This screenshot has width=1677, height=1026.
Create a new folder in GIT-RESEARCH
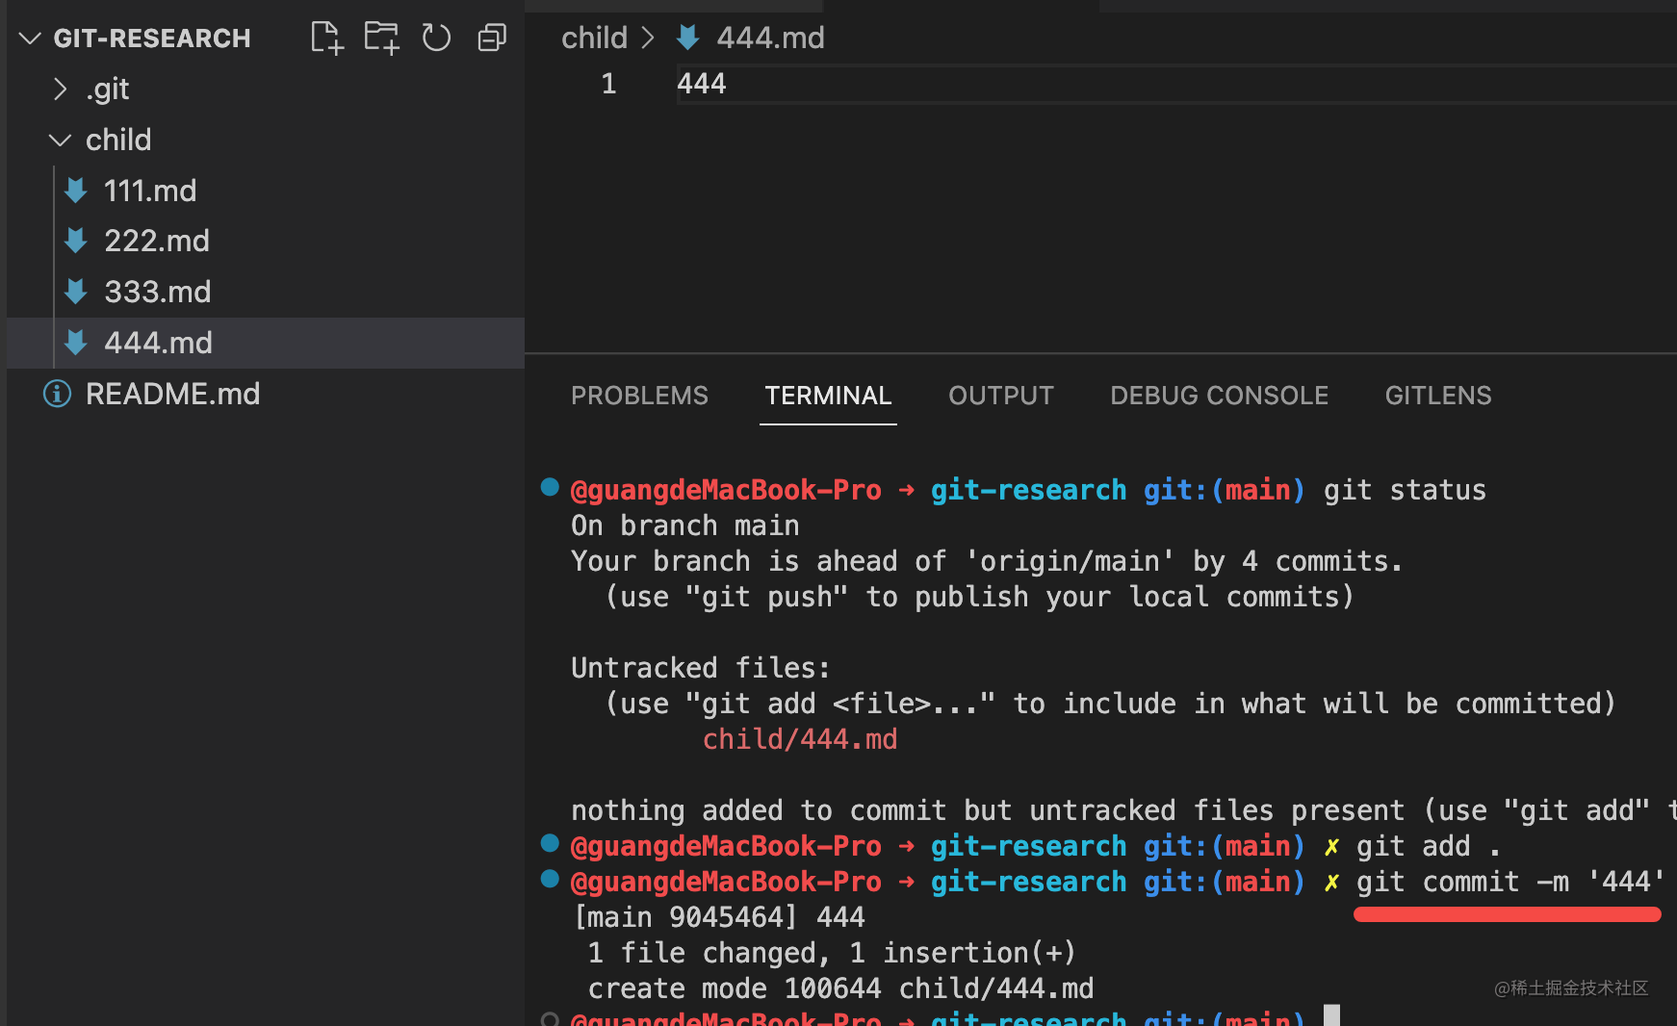click(x=381, y=38)
